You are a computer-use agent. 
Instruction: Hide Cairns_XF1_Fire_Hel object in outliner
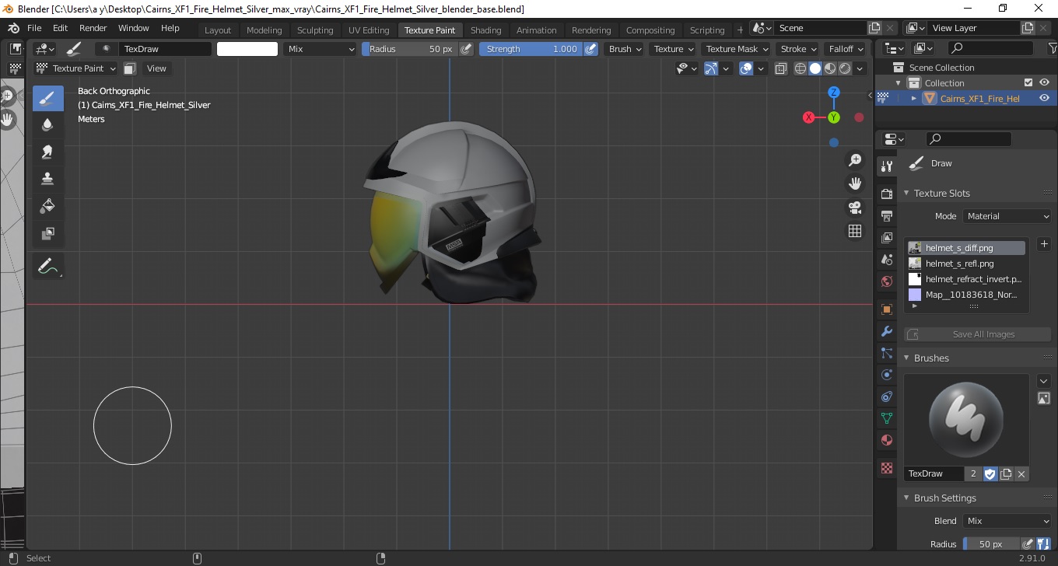coord(1044,98)
